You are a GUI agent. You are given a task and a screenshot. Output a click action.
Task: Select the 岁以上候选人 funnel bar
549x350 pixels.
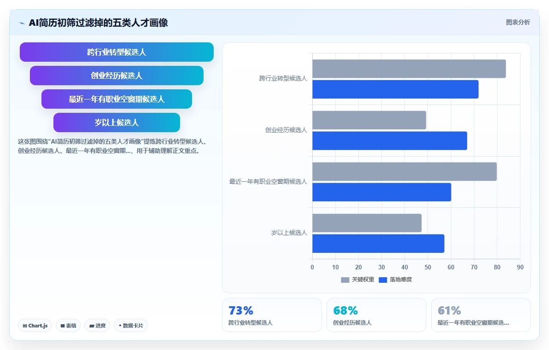pyautogui.click(x=117, y=122)
